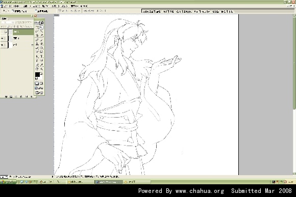Switch to Standard edit mode
This screenshot has height=197, width=296.
click(x=37, y=83)
